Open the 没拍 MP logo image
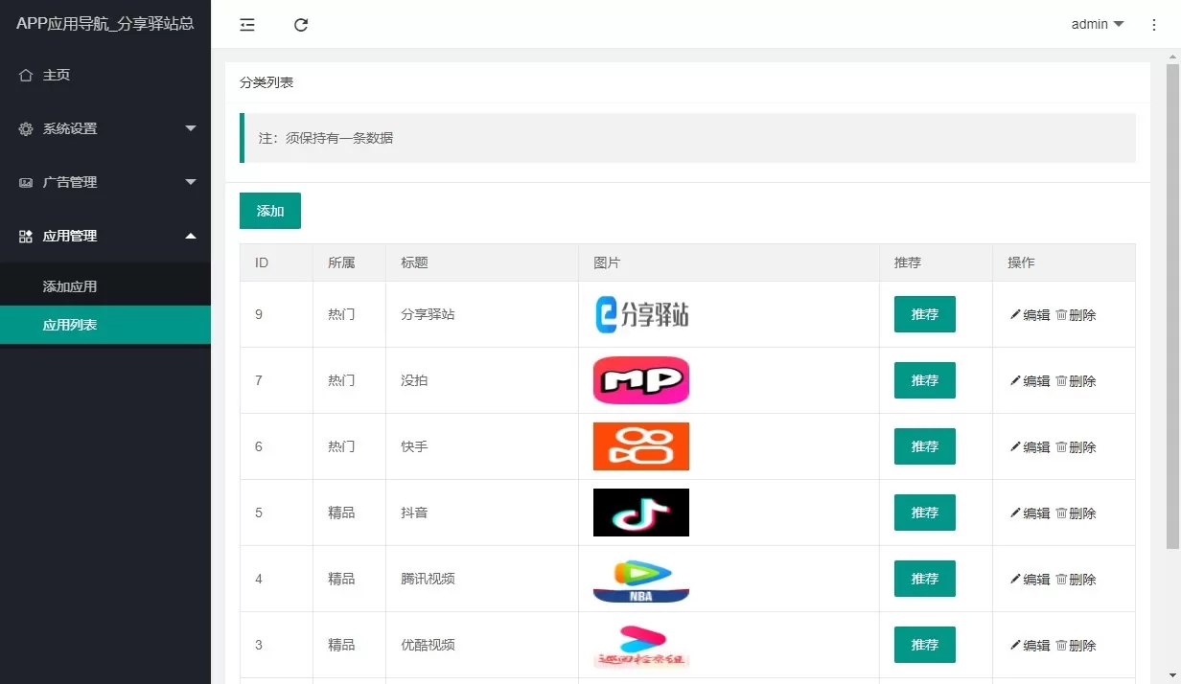The image size is (1181, 684). pos(641,380)
